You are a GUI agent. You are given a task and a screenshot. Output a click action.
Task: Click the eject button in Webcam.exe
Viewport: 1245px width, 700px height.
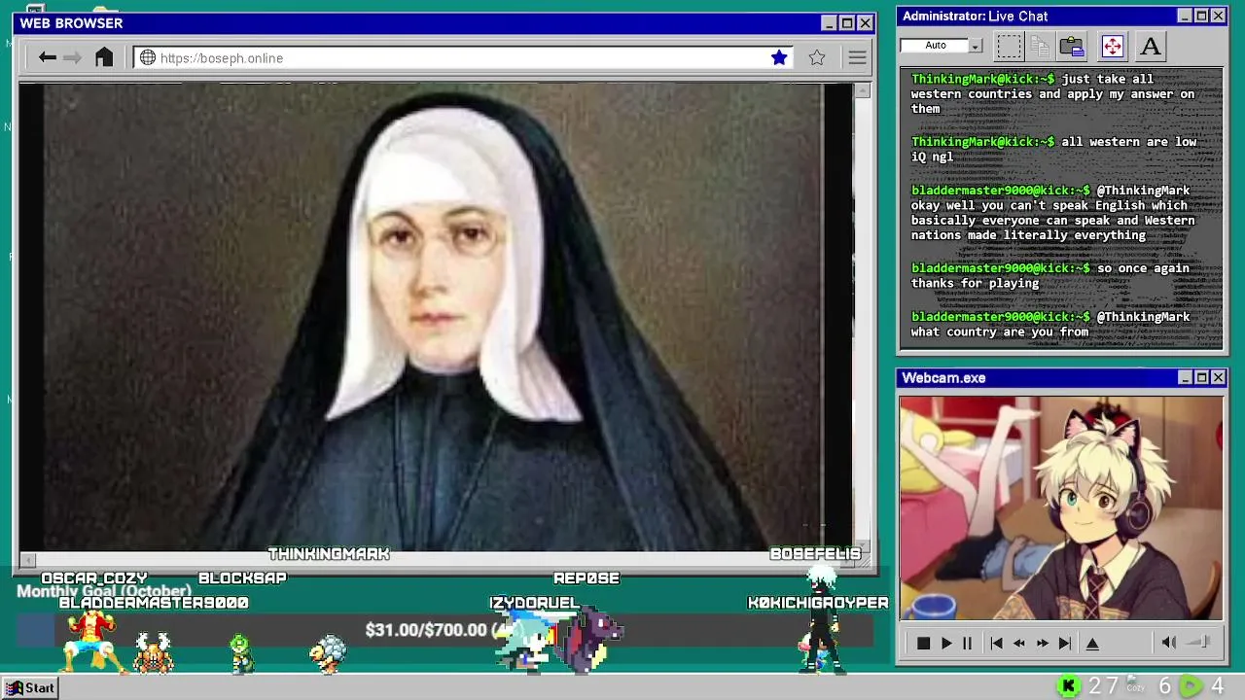[x=1092, y=643]
